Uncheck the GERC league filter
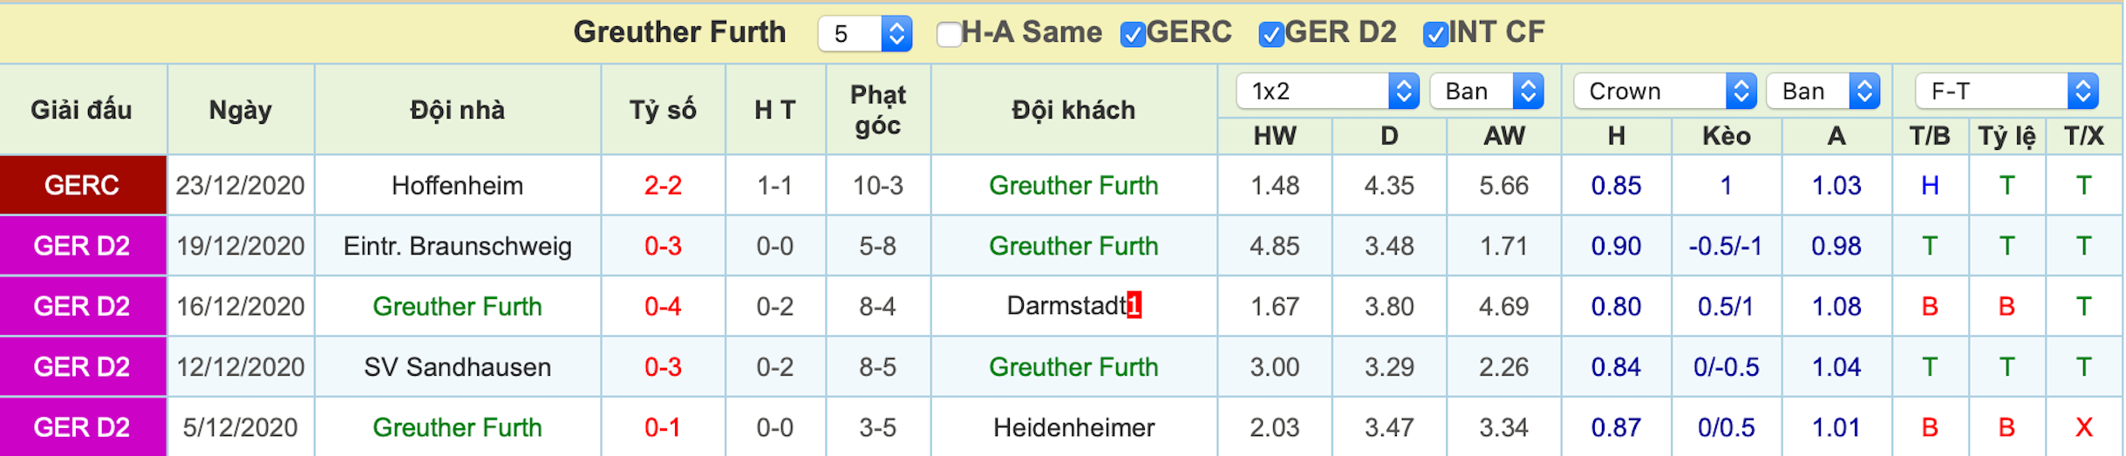This screenshot has height=456, width=2126. pyautogui.click(x=1133, y=34)
